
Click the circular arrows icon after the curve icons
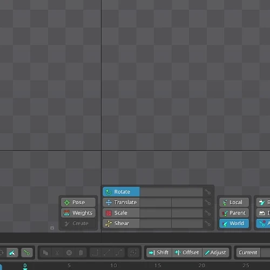(x=133, y=253)
